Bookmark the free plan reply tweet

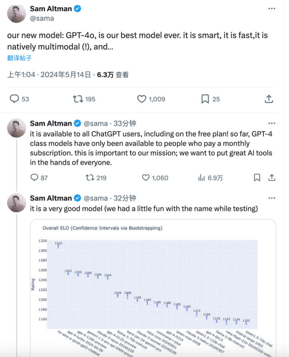point(257,178)
